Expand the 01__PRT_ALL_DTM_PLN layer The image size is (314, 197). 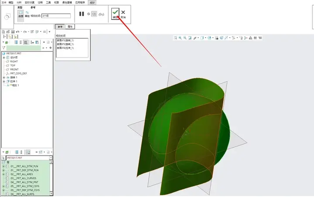click(x=3, y=166)
